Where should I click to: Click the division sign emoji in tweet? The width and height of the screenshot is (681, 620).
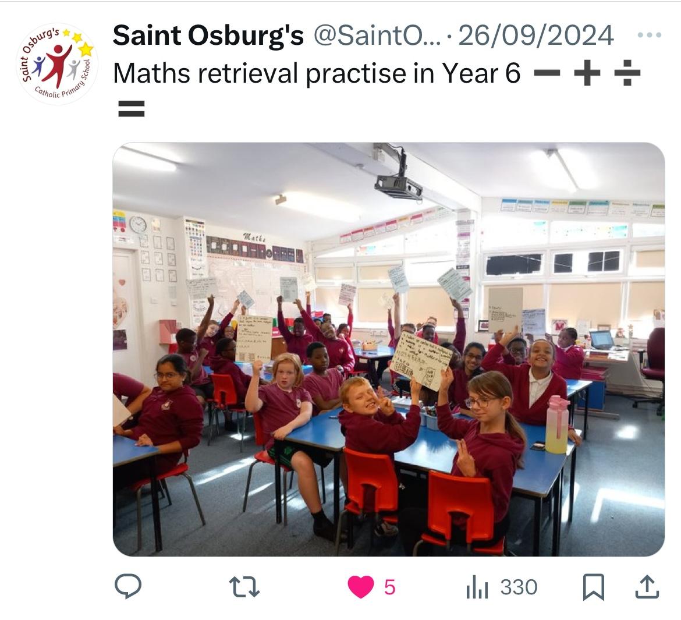tap(627, 73)
